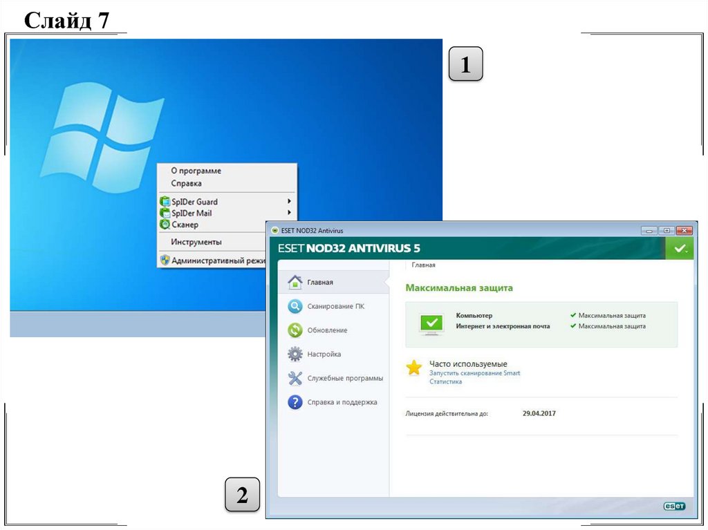Click the yellow star Часто используемые icon

tap(413, 368)
